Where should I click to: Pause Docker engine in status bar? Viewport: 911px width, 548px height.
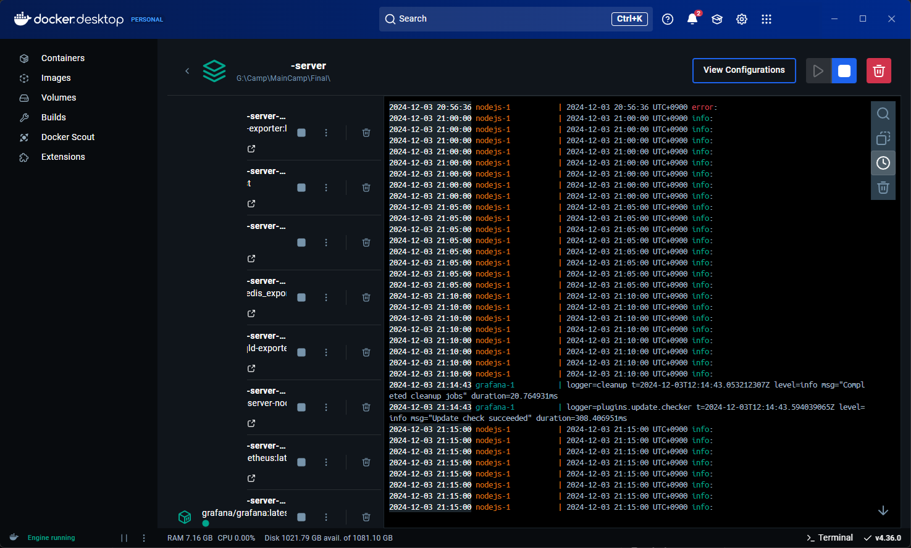124,538
